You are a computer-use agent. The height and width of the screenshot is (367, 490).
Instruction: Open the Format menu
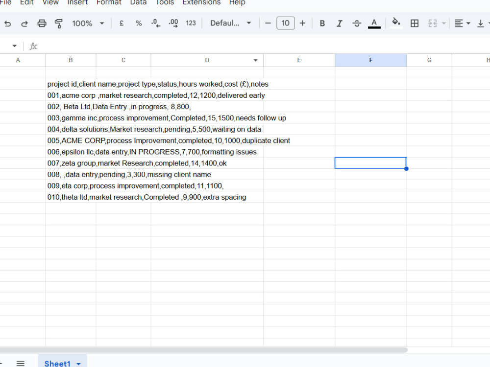click(109, 2)
